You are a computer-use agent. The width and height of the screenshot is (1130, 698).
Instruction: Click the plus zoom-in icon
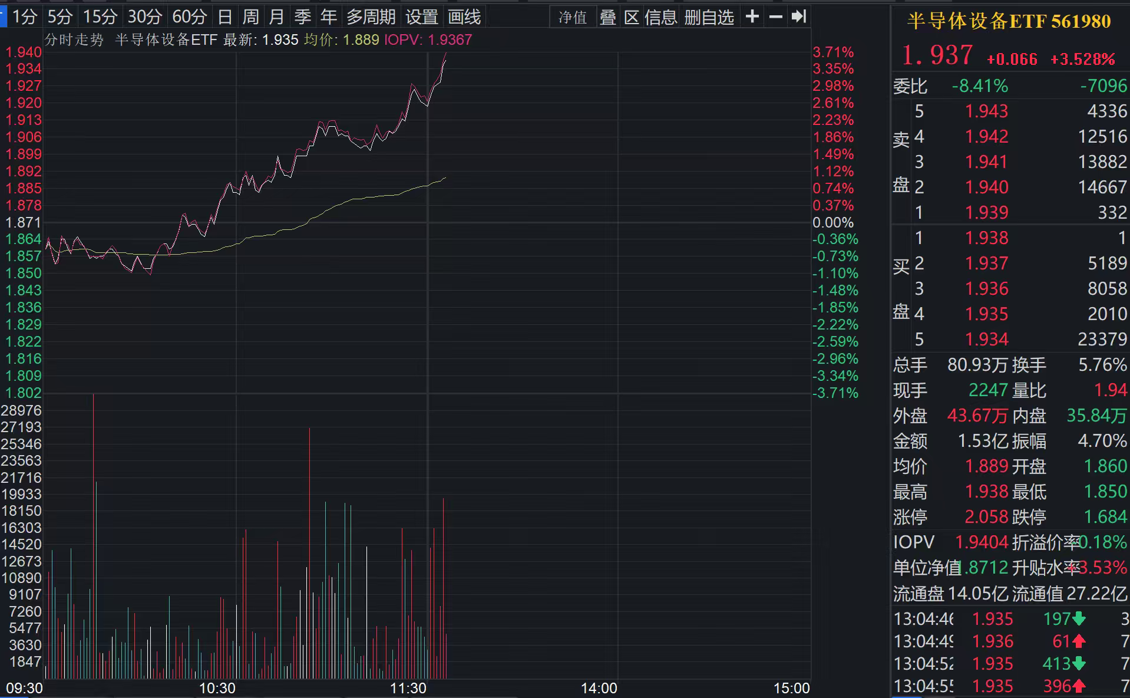coord(752,17)
